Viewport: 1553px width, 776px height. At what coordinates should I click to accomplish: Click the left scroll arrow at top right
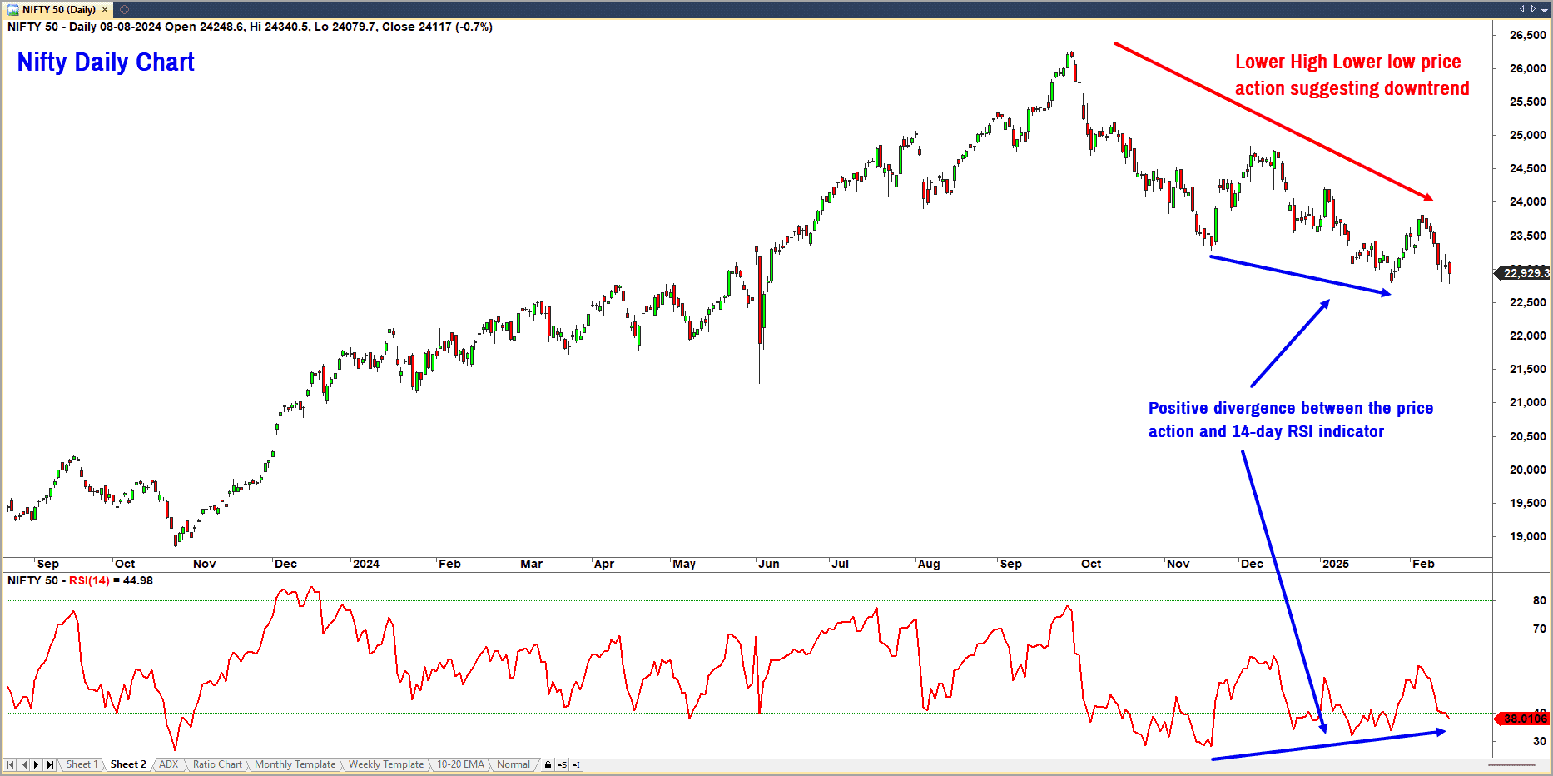tap(1521, 9)
